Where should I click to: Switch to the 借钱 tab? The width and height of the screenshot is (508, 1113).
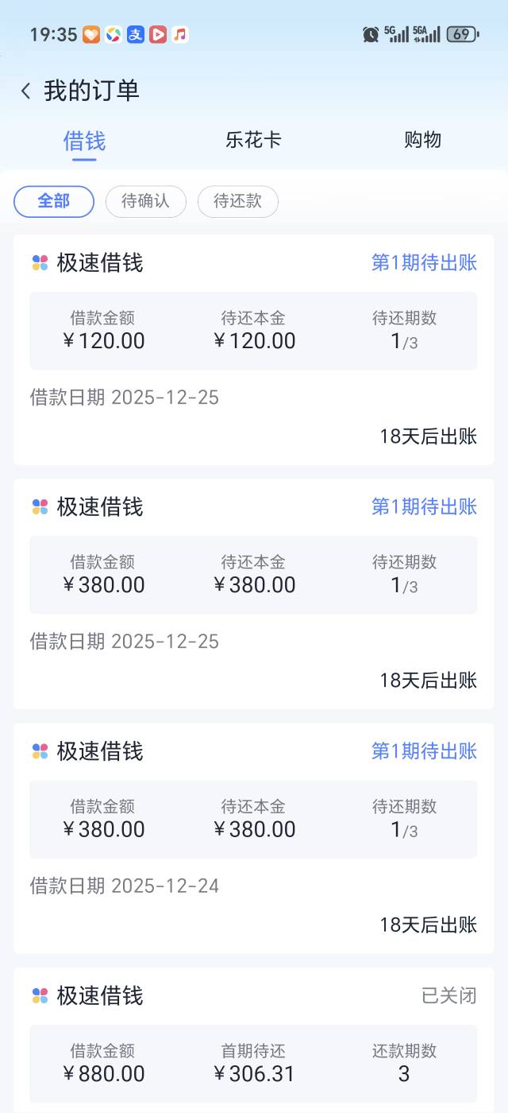[x=84, y=141]
